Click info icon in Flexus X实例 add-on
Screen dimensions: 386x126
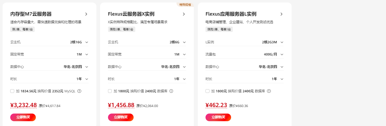click(x=171, y=91)
